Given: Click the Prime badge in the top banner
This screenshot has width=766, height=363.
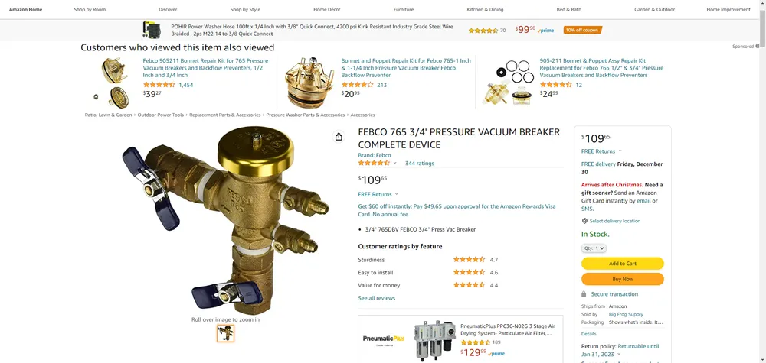Looking at the screenshot, I should [545, 31].
